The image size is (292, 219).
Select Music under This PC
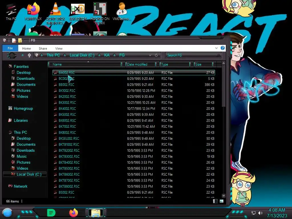(22, 156)
